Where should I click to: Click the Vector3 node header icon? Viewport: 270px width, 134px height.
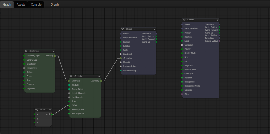click(x=37, y=110)
